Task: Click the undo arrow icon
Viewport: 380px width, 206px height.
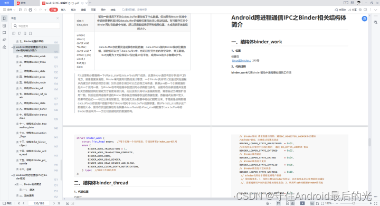Action: pyautogui.click(x=35, y=10)
